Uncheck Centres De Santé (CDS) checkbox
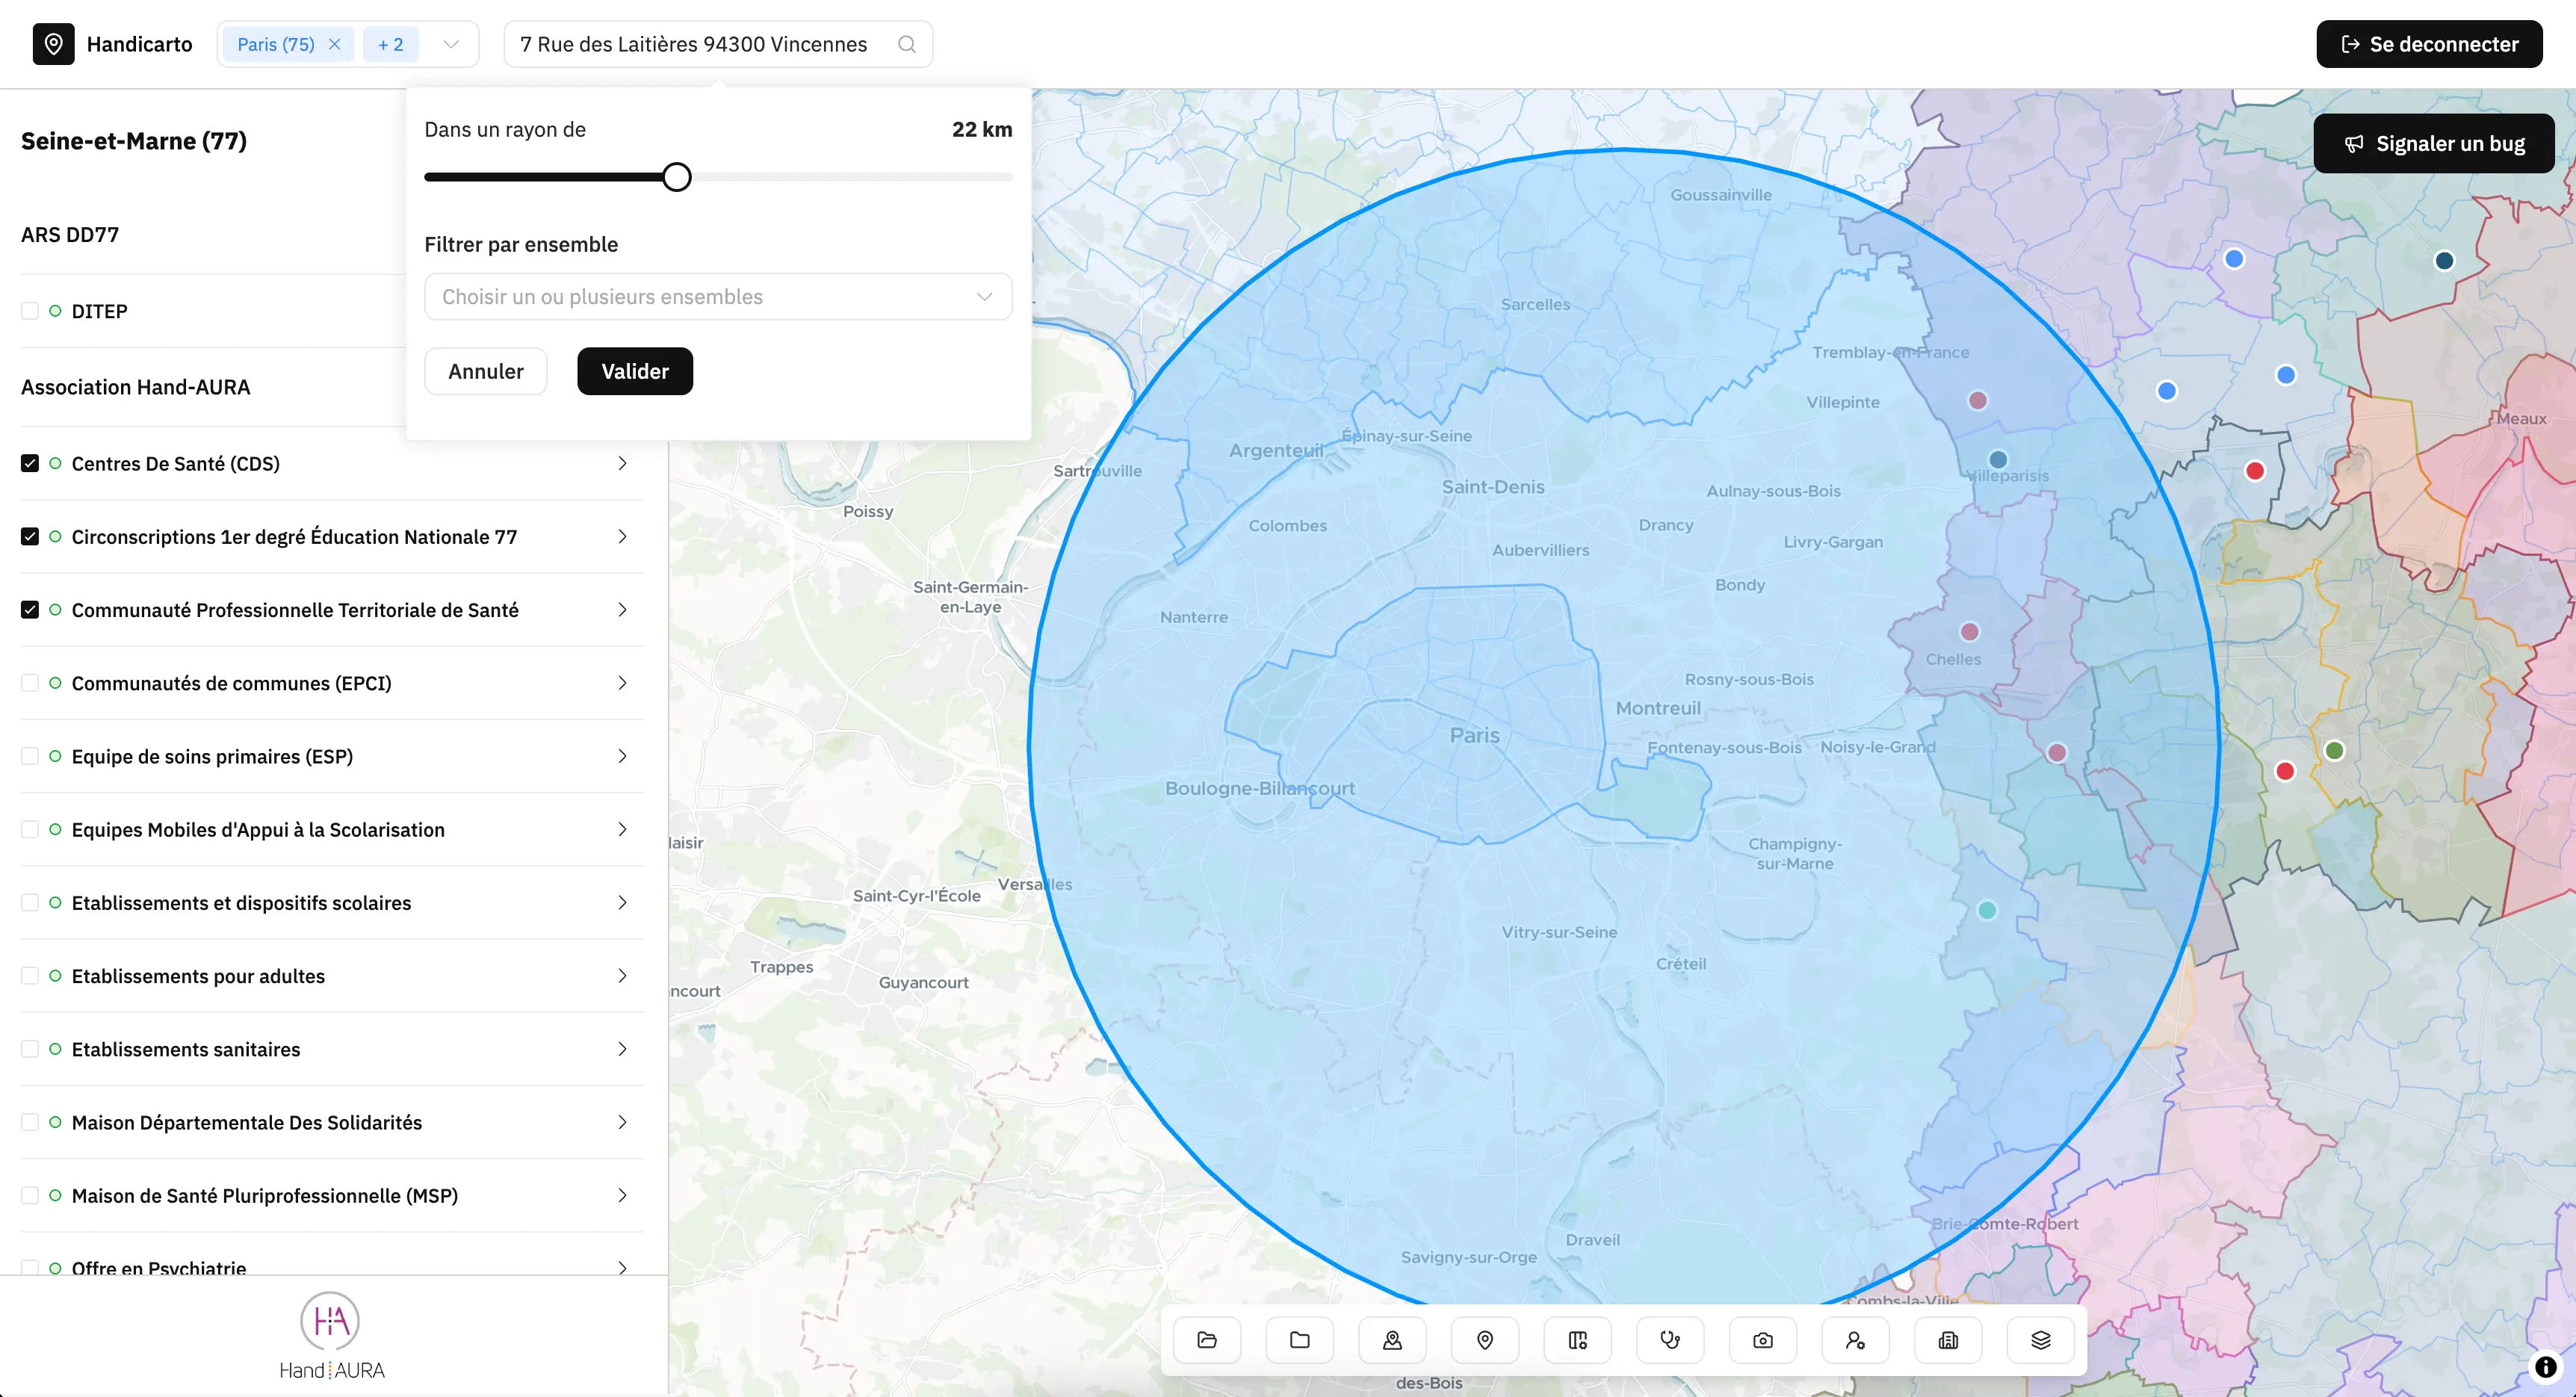 (30, 464)
